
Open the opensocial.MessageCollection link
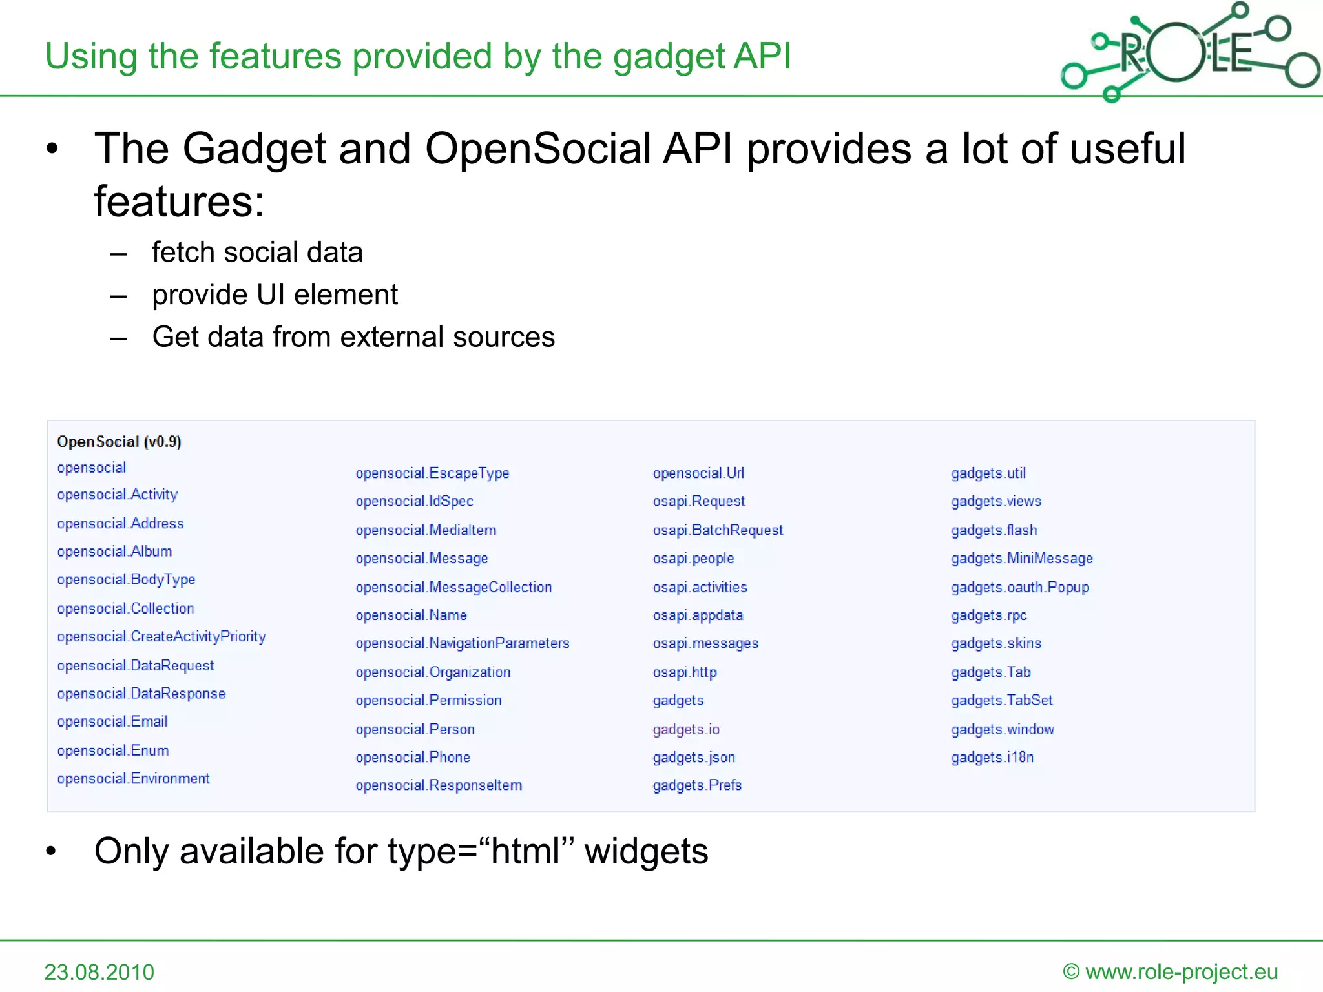[x=453, y=587]
